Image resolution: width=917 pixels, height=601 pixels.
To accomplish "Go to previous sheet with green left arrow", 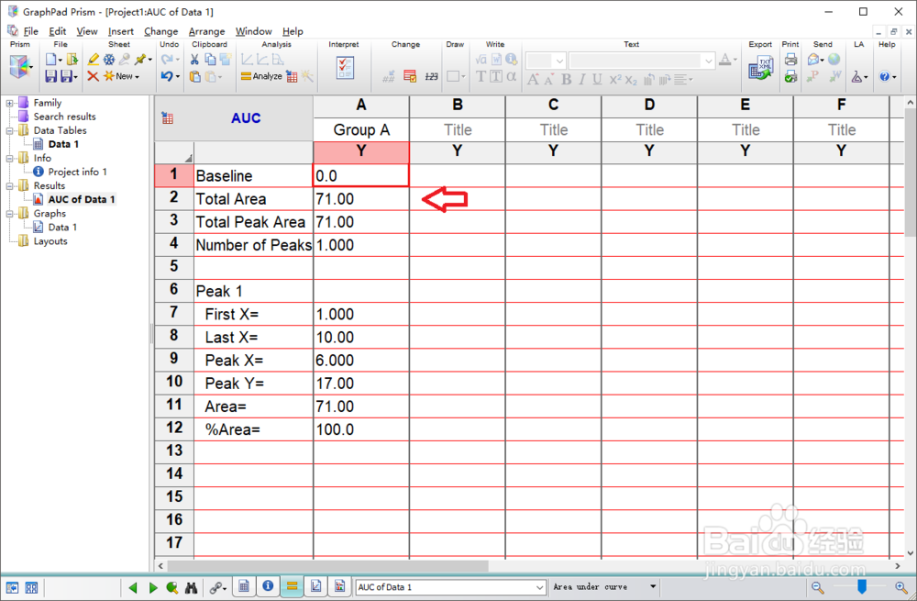I will click(133, 587).
